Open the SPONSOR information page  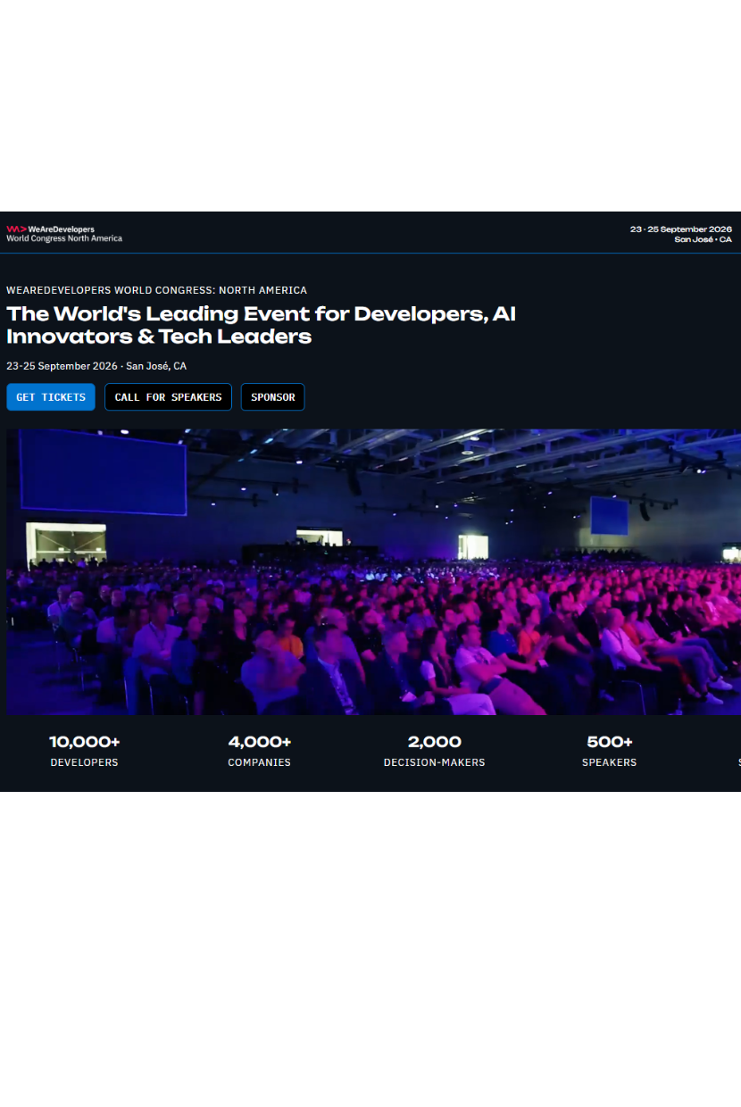pos(272,396)
